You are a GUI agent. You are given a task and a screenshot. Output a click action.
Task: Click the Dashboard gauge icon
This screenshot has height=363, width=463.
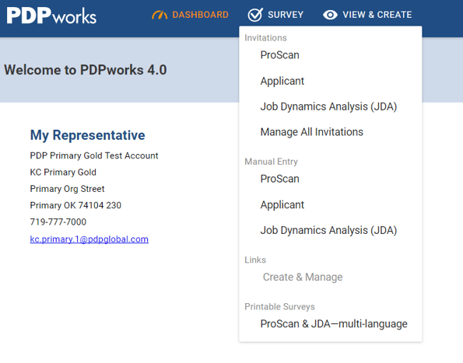click(x=160, y=15)
